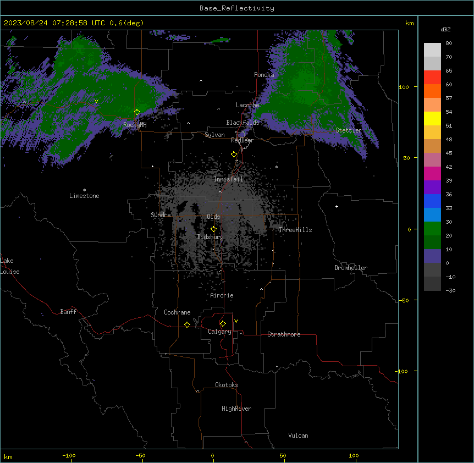Screen dimensions: 474x463
Task: Click the Cochrane city label
Action: pos(177,312)
